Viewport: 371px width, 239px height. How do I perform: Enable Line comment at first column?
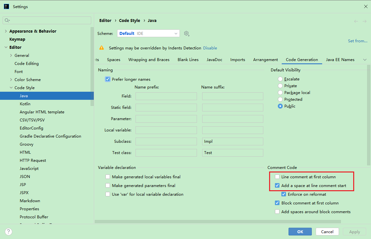[277, 177]
